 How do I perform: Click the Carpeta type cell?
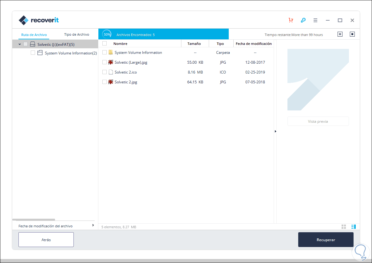pyautogui.click(x=223, y=52)
